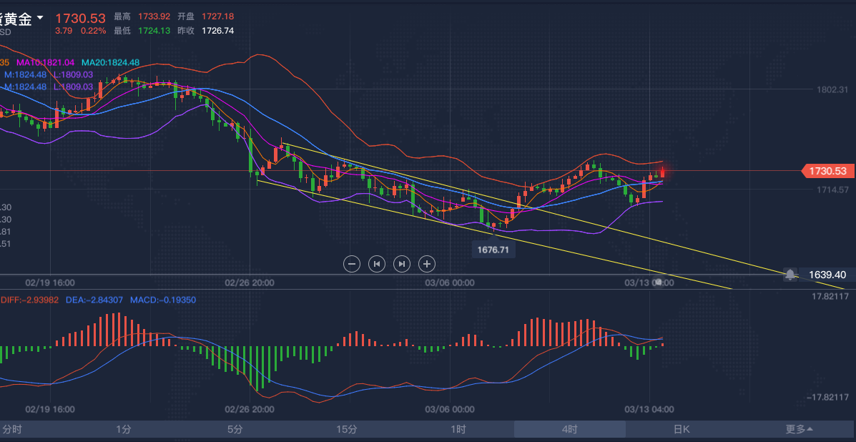Select the 5分 chart interval
The image size is (856, 442).
235,429
